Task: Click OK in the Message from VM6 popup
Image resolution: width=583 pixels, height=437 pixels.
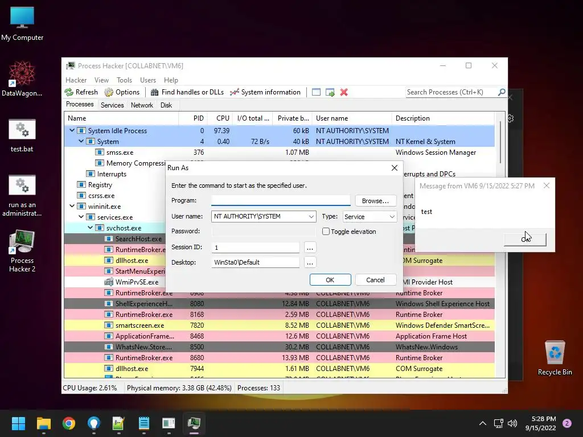Action: coord(525,239)
